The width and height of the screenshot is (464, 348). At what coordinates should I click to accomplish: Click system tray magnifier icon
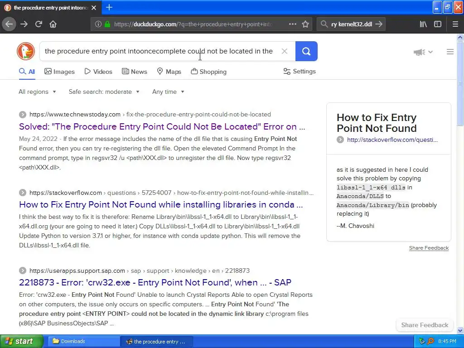430,341
